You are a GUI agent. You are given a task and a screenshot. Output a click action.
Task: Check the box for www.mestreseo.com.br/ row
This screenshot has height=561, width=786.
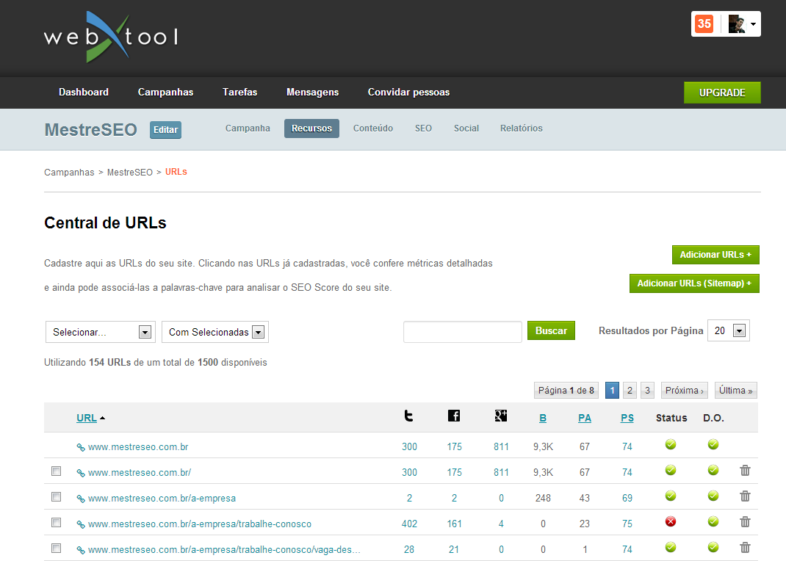(56, 471)
